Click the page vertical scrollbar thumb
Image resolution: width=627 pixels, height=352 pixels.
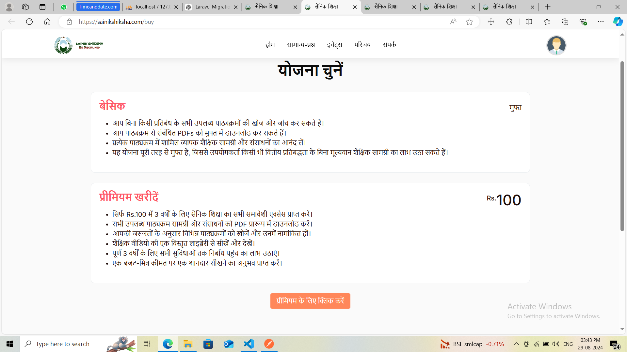tap(622, 146)
